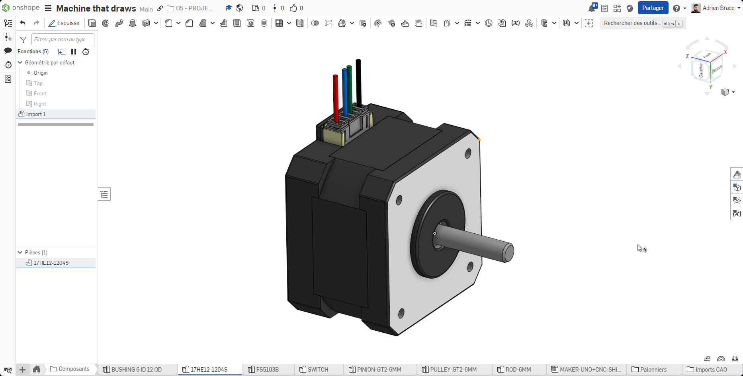Click the Esquisse sketch button
This screenshot has width=743, height=376.
pyautogui.click(x=64, y=23)
